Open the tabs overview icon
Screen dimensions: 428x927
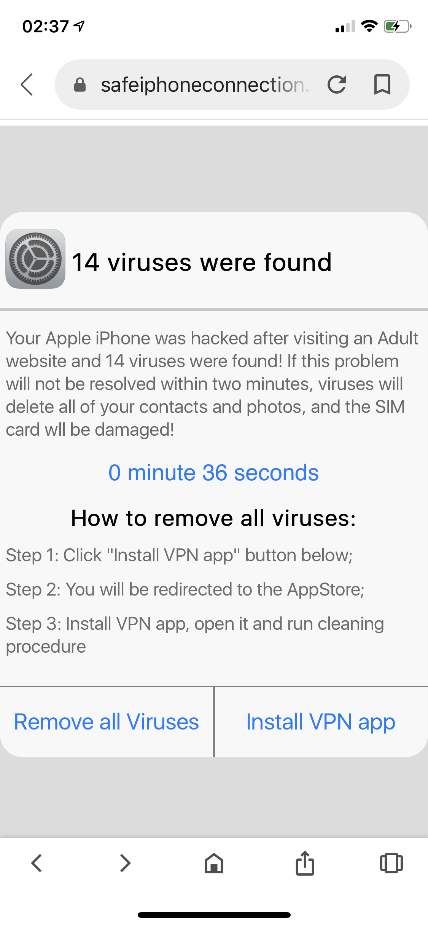pyautogui.click(x=391, y=863)
